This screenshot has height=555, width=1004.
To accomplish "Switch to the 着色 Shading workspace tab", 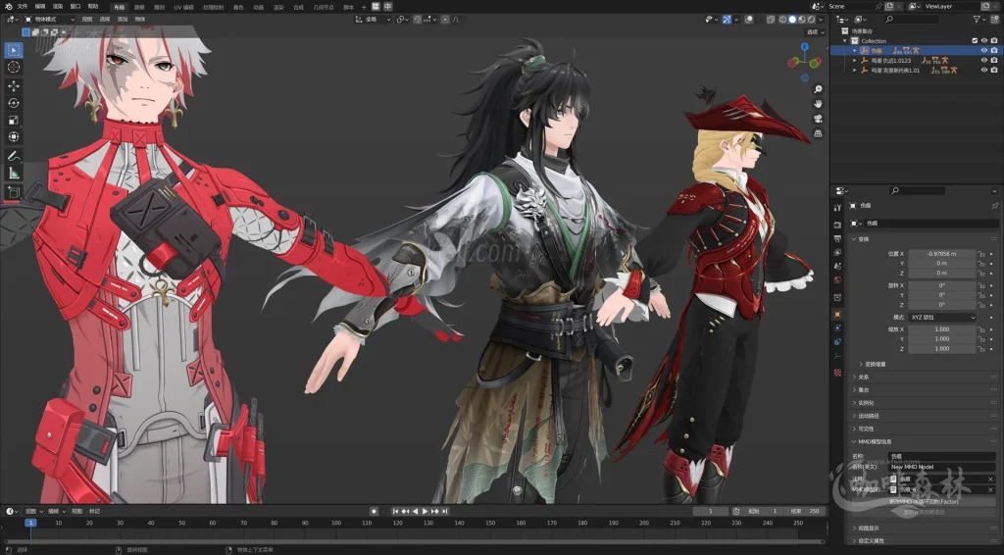I will 238,7.
